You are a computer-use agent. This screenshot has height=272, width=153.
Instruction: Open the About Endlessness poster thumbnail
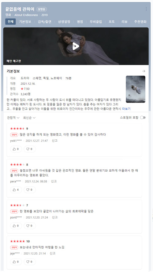136,89
